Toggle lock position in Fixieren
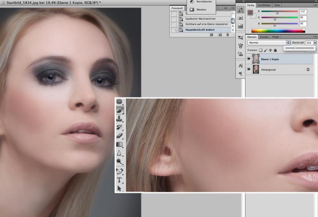318x217 pixels. click(x=271, y=50)
